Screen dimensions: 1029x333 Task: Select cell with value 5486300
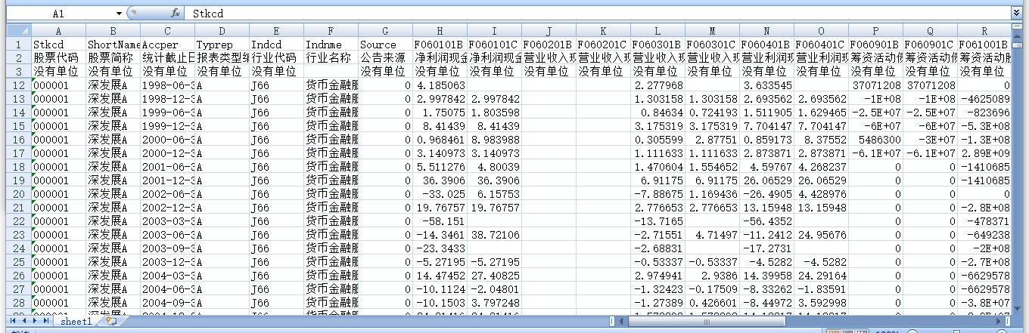[875, 140]
